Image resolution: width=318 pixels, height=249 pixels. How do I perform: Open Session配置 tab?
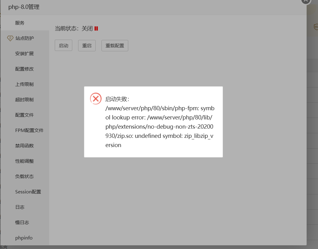(25, 192)
